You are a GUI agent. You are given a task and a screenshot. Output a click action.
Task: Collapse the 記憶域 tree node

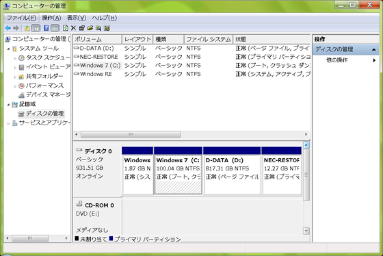pos(8,105)
